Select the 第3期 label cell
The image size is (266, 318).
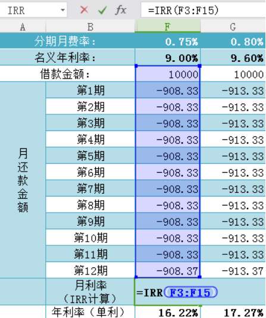pos(90,123)
